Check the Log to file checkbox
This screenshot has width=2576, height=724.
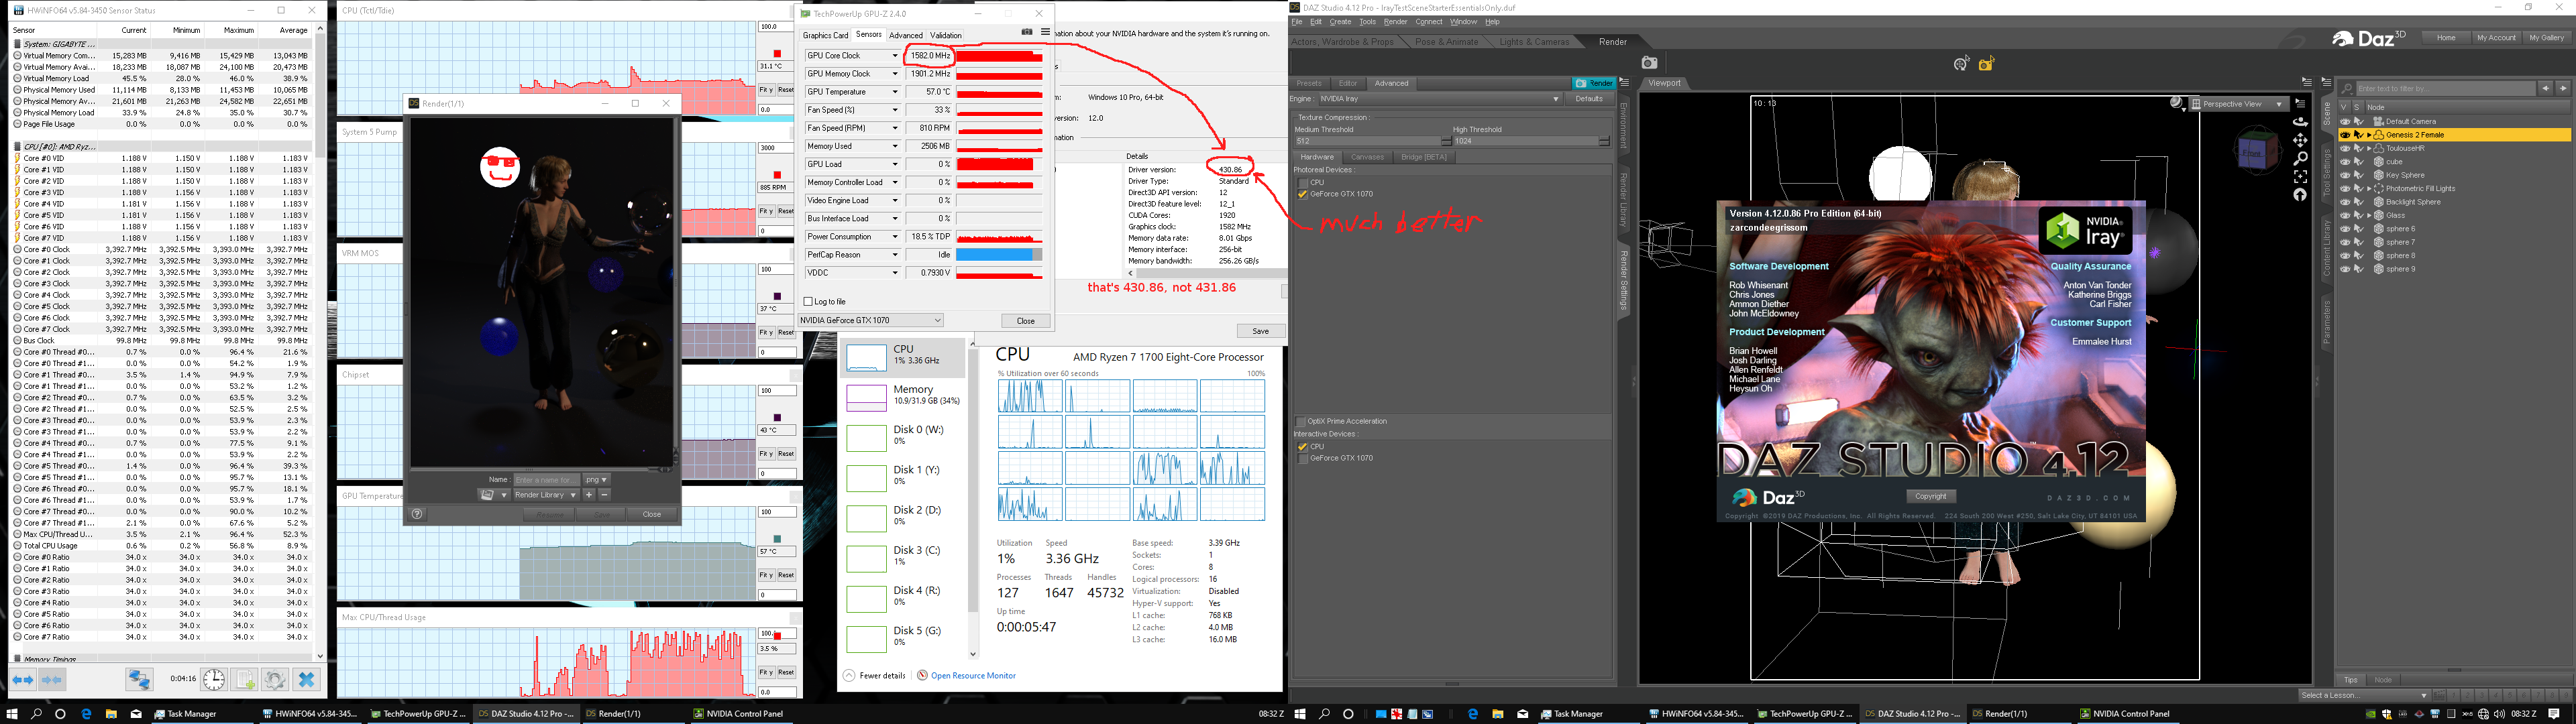(808, 301)
